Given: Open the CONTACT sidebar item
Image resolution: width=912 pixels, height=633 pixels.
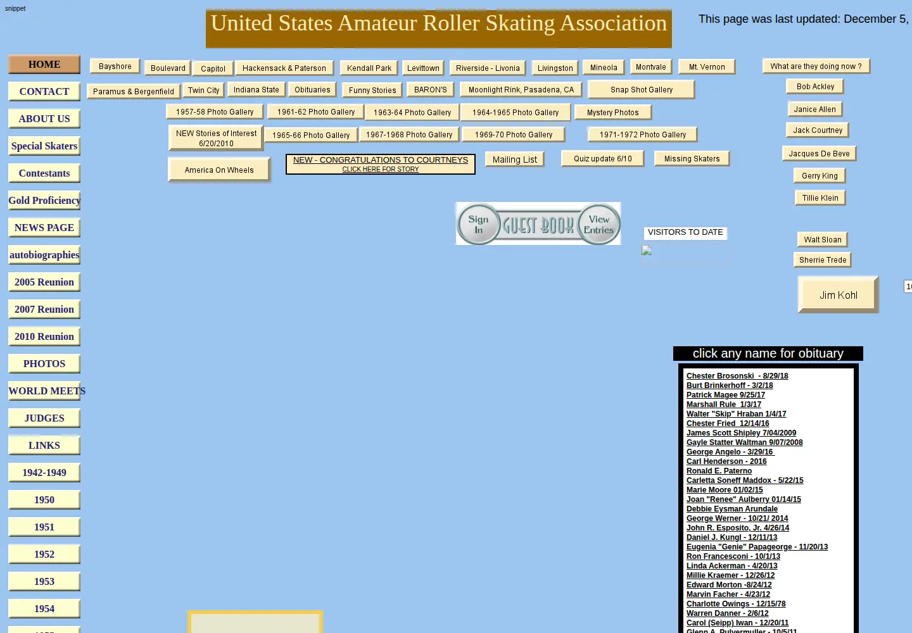Looking at the screenshot, I should [x=44, y=92].
